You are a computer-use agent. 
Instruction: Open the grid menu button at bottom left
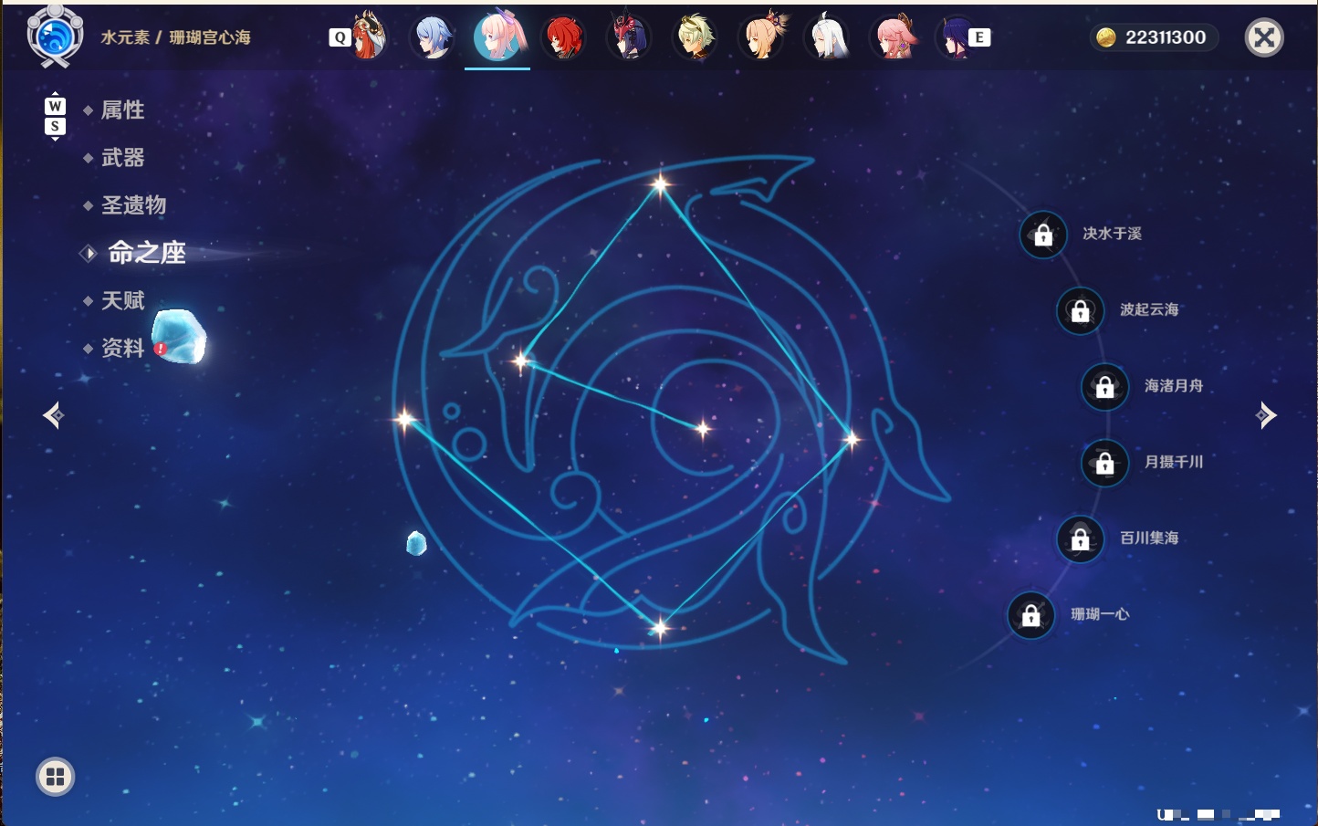55,777
